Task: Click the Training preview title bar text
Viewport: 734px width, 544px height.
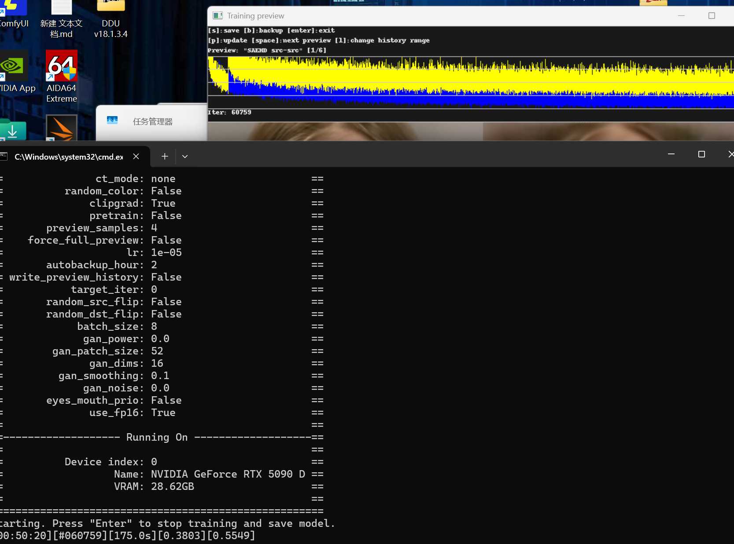Action: click(x=255, y=16)
